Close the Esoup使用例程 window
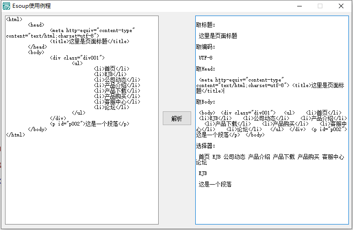 (x=341, y=6)
